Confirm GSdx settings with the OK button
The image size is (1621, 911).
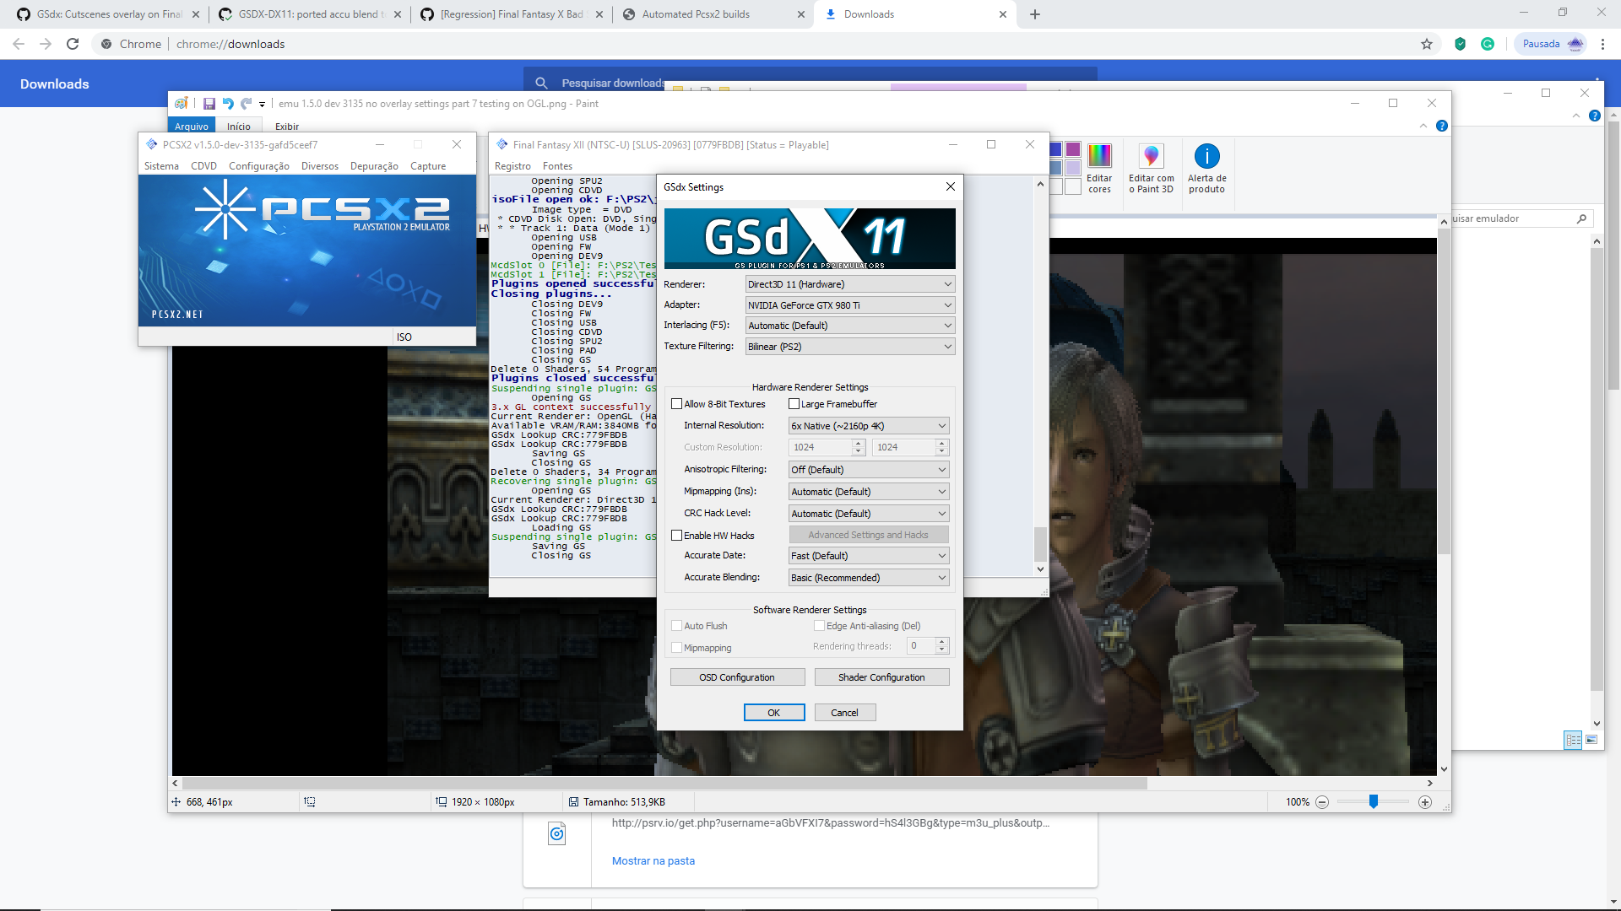773,712
